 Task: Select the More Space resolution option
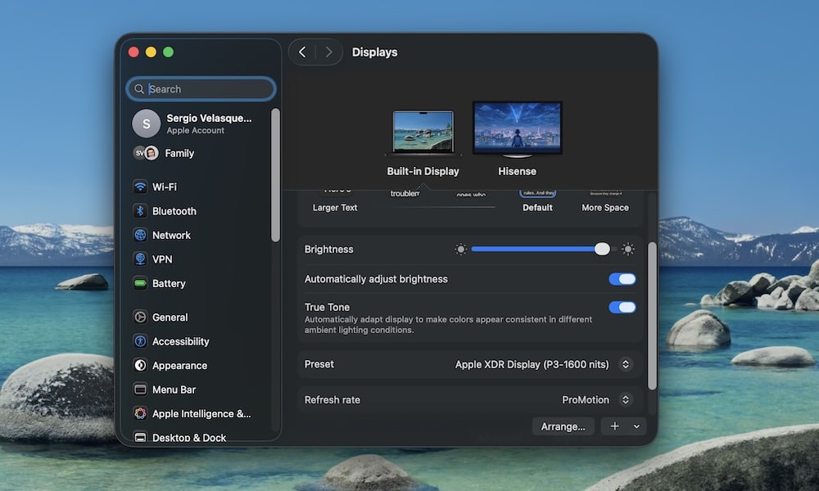click(x=604, y=203)
